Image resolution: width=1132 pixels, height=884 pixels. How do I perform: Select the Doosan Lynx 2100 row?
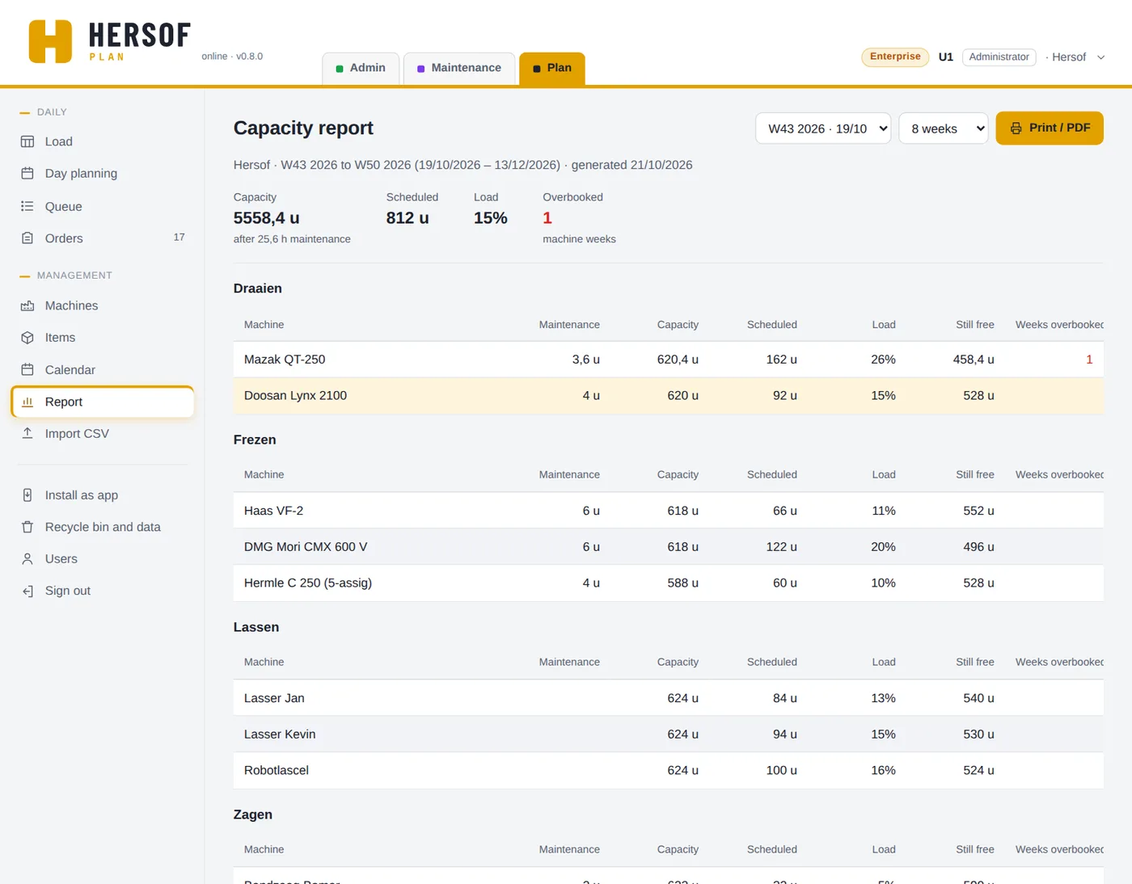point(668,396)
